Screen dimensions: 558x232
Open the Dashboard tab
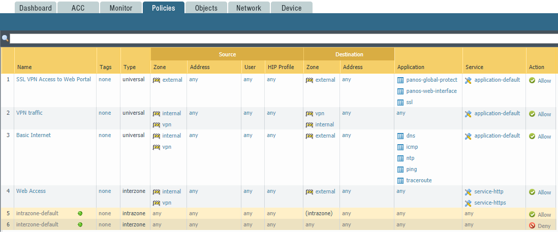pyautogui.click(x=36, y=8)
